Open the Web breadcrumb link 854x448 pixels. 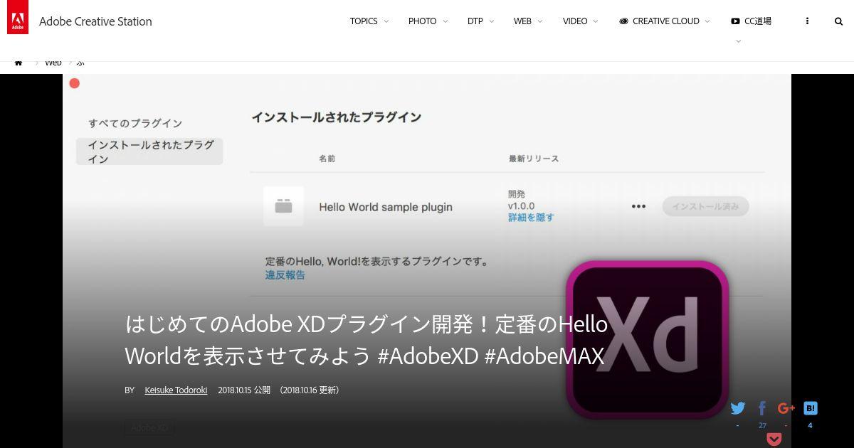[x=53, y=63]
